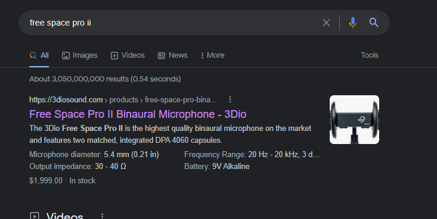The height and width of the screenshot is (219, 437).
Task: Select the 'About 3,050,000,000 results' stats text
Action: [x=105, y=79]
